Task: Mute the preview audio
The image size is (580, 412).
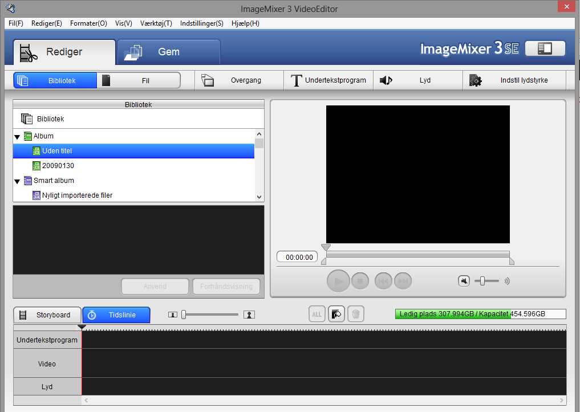Action: tap(464, 281)
